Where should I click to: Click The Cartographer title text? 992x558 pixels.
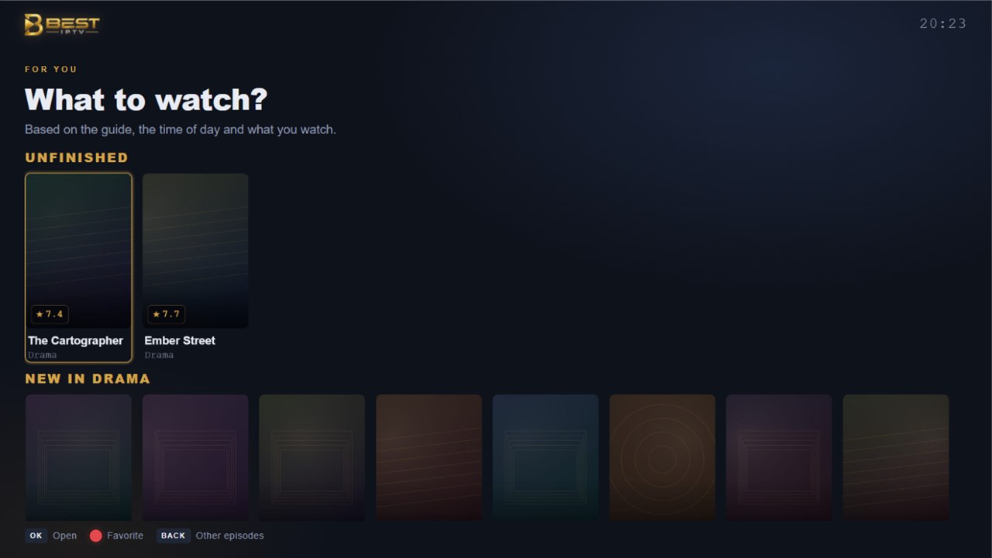coord(75,340)
